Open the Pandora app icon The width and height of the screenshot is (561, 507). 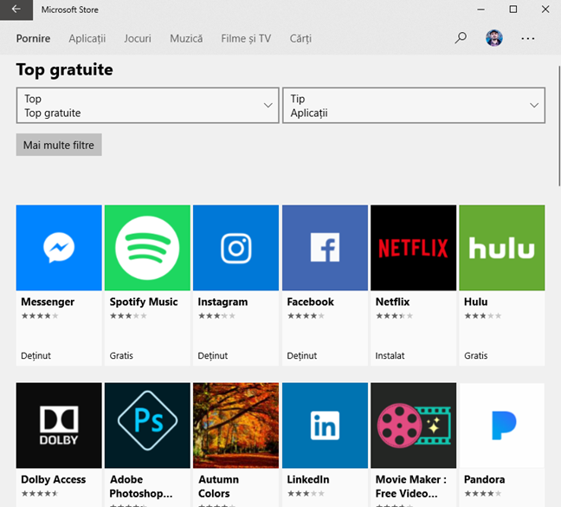502,426
